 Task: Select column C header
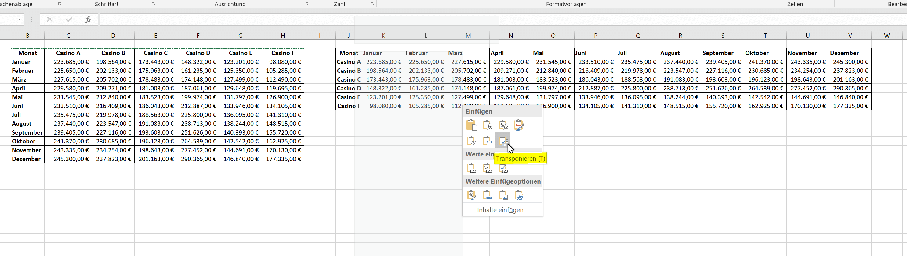(x=68, y=36)
